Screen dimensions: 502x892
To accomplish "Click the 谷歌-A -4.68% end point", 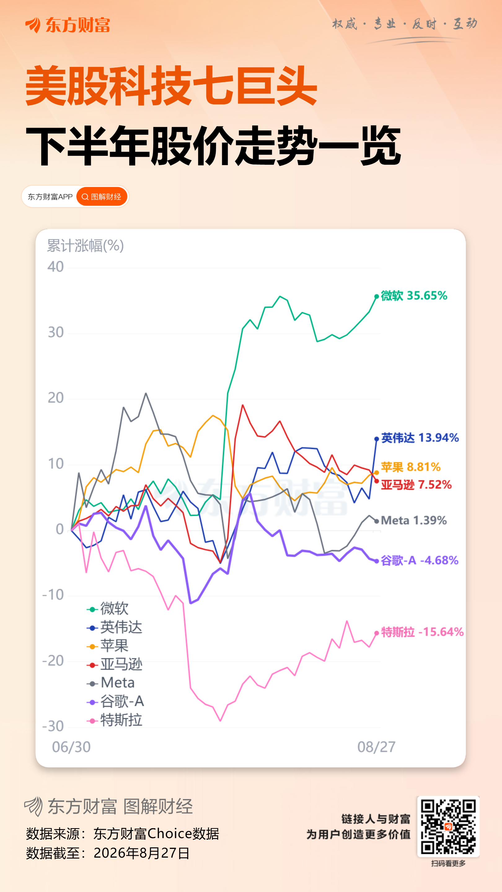I will click(376, 561).
